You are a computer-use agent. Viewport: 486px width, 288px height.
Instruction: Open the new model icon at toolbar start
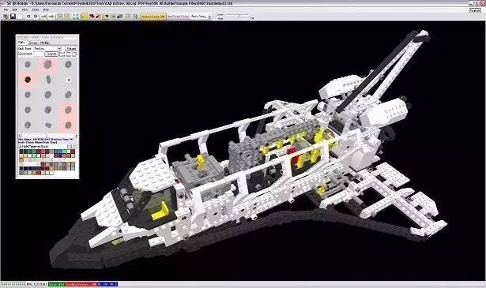click(x=6, y=16)
